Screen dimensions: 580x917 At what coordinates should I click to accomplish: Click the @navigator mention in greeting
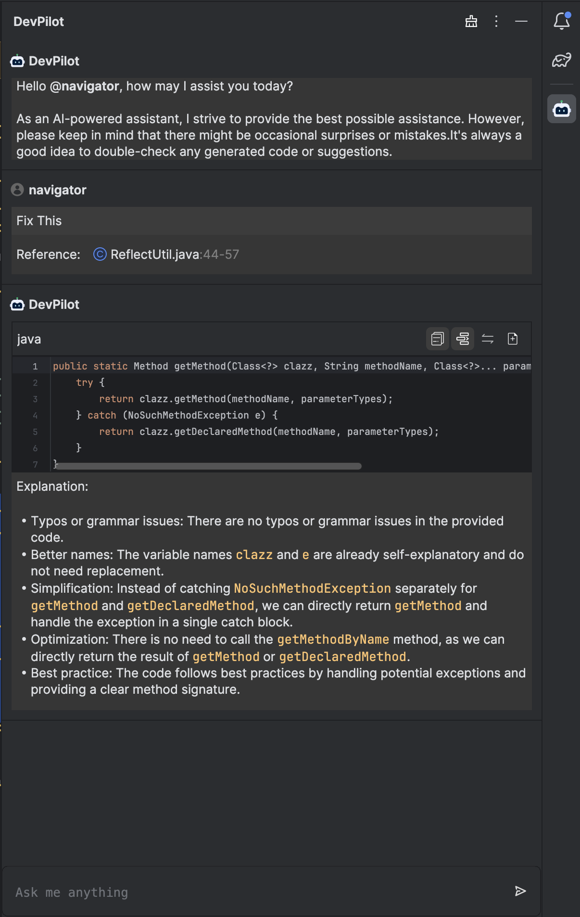point(84,86)
